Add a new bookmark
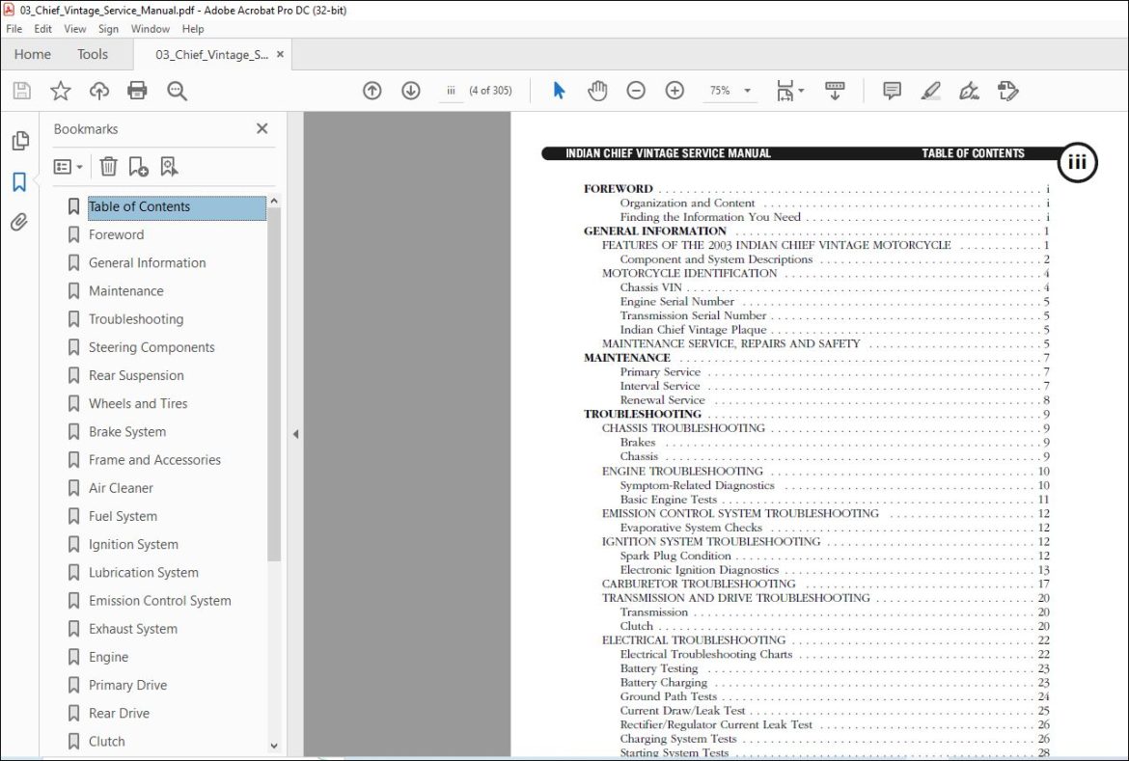Screen dimensions: 1129x761 point(138,166)
